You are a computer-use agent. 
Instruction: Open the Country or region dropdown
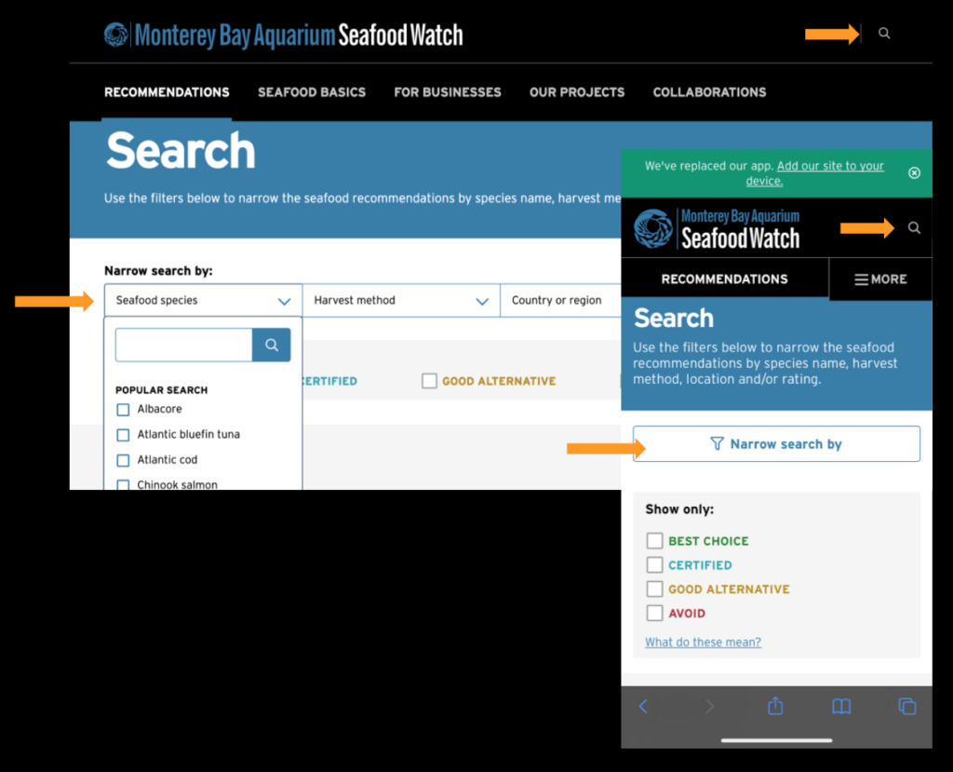560,300
